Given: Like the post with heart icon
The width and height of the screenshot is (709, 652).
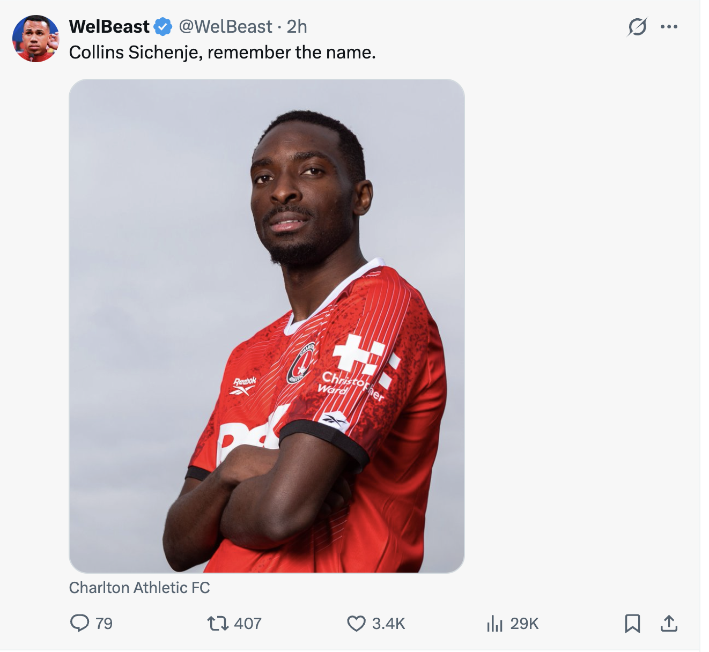Looking at the screenshot, I should (x=356, y=623).
